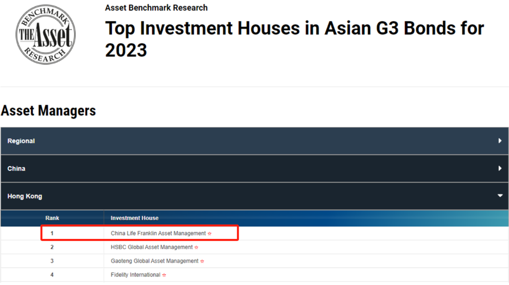Click rank number 3 cell
Image resolution: width=509 pixels, height=285 pixels.
pos(52,261)
